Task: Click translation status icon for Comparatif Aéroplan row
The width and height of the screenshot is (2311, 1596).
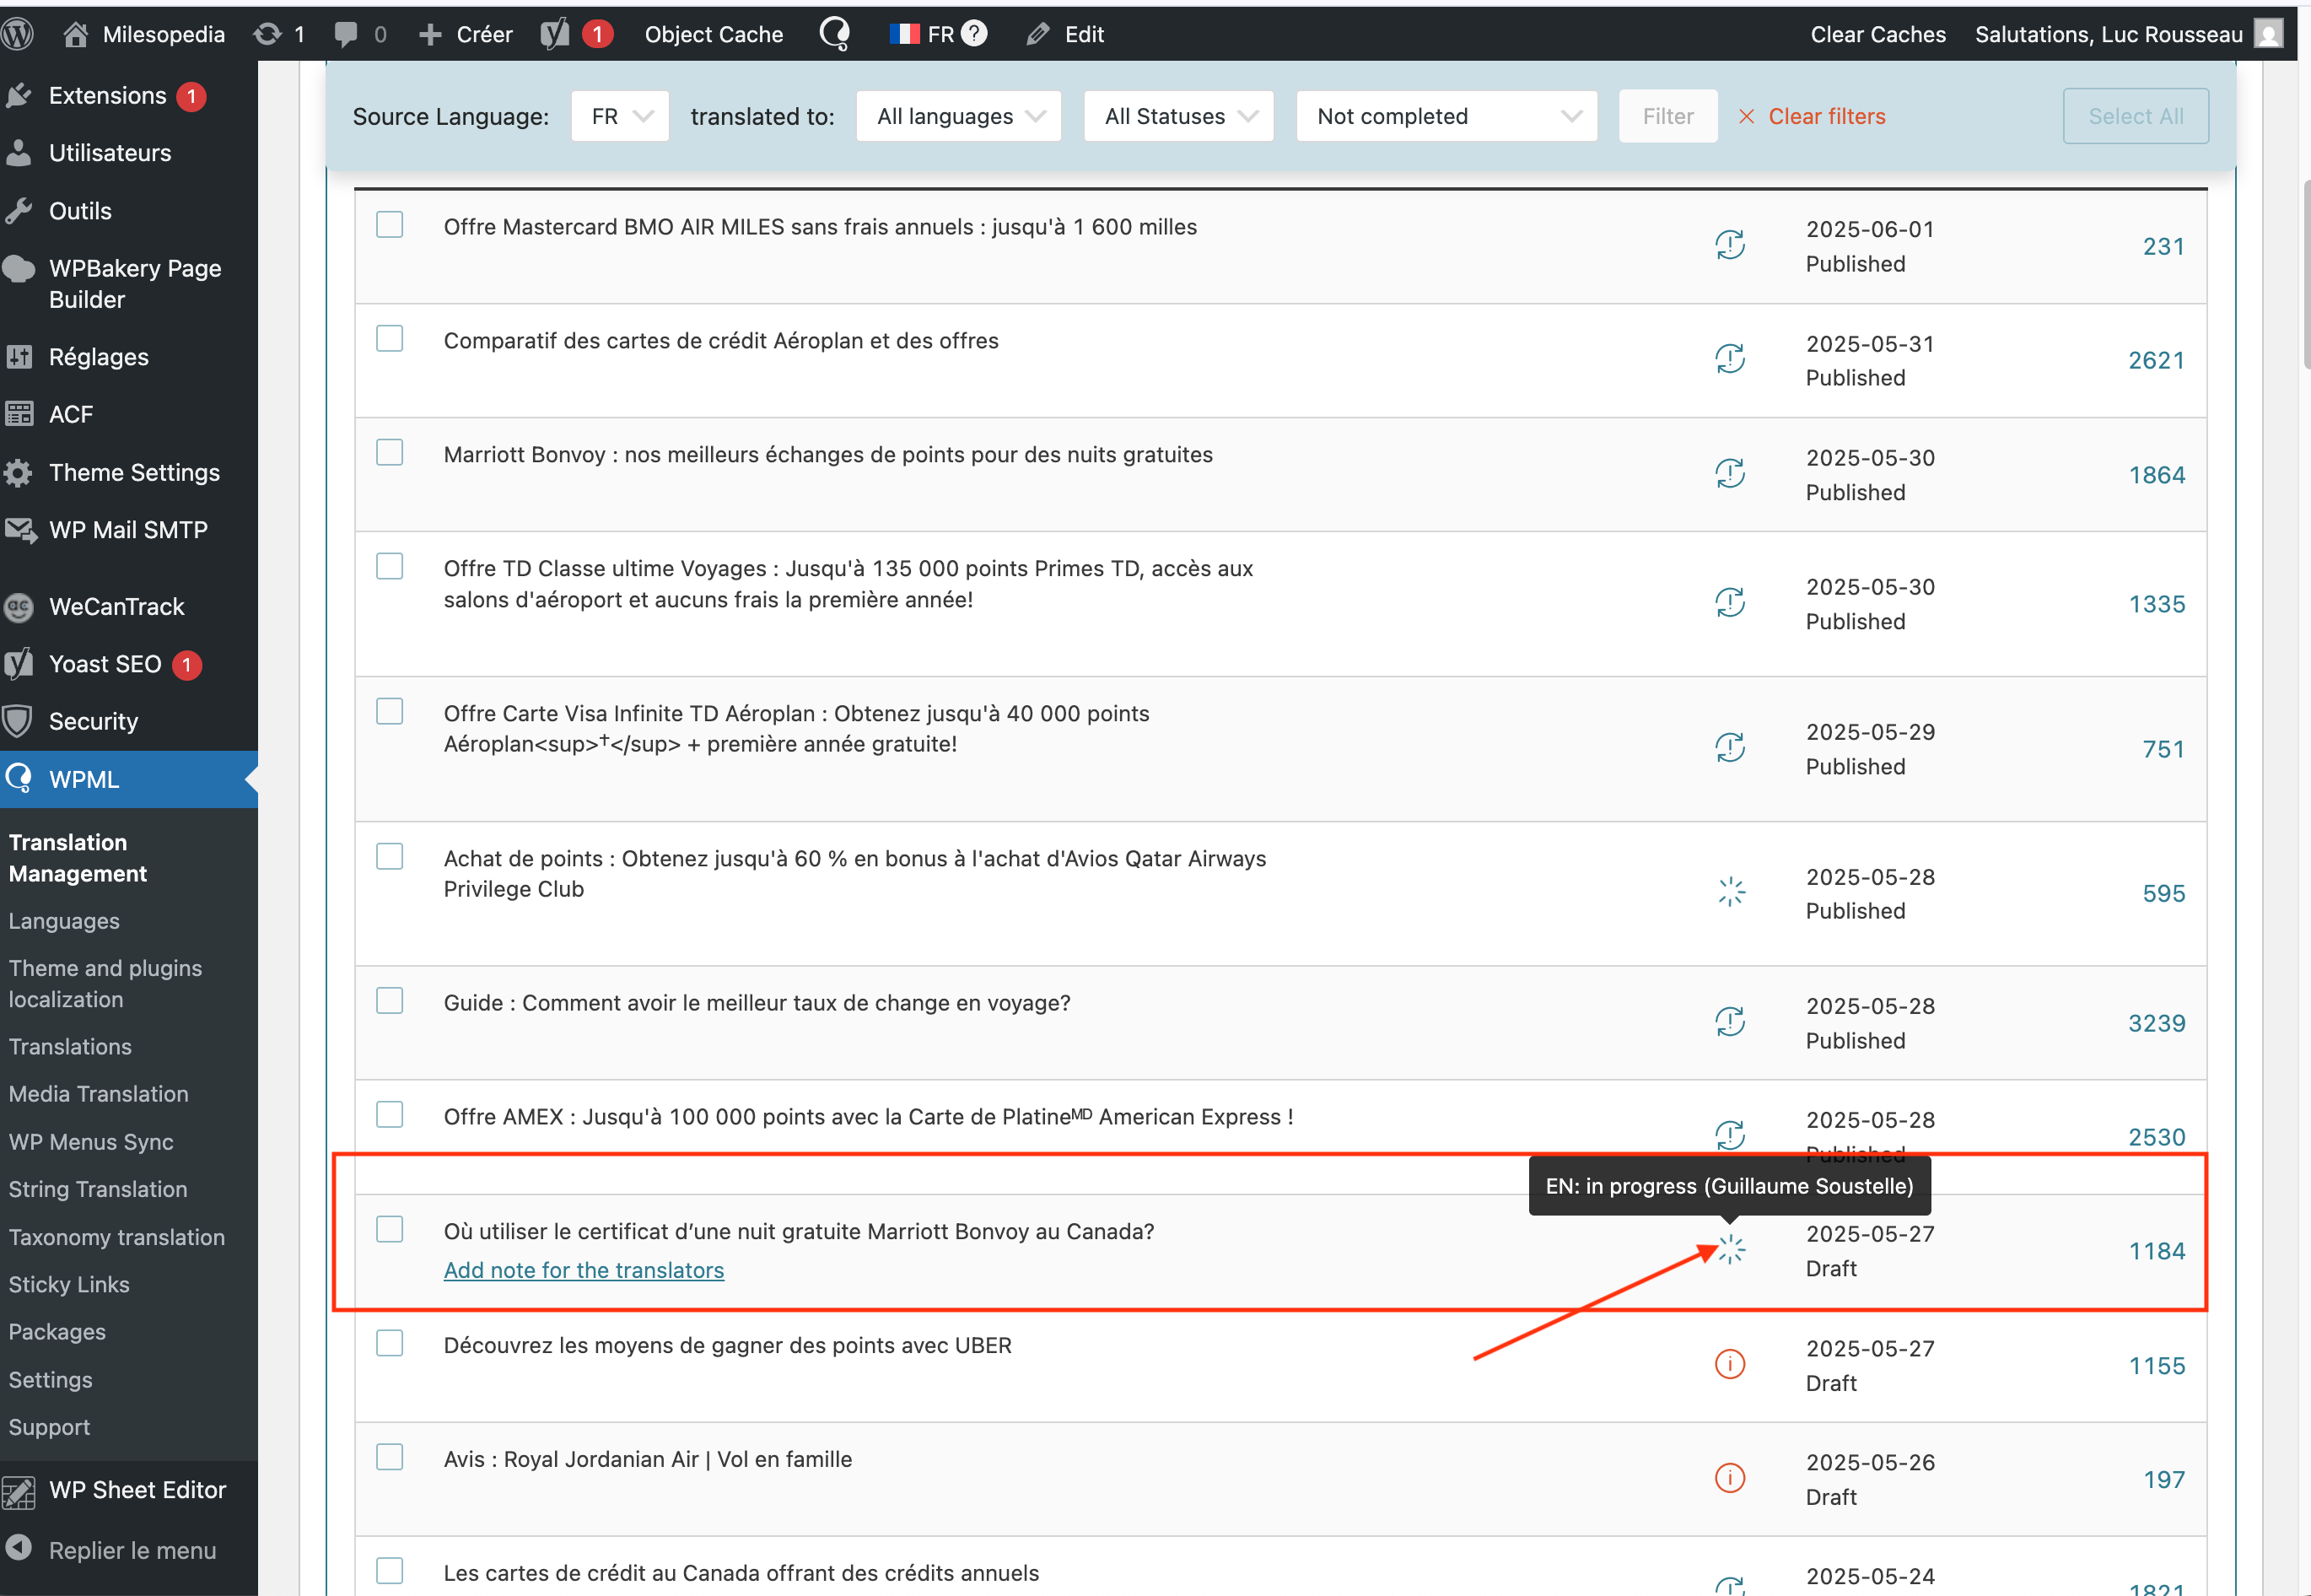Action: pyautogui.click(x=1730, y=359)
